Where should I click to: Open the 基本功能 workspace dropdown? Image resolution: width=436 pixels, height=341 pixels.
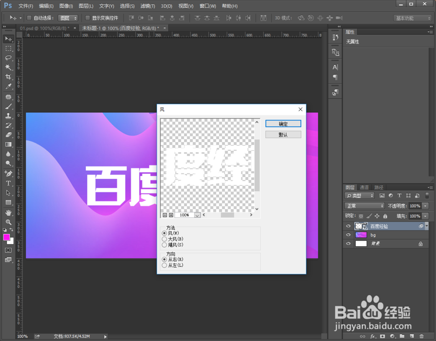pos(412,18)
